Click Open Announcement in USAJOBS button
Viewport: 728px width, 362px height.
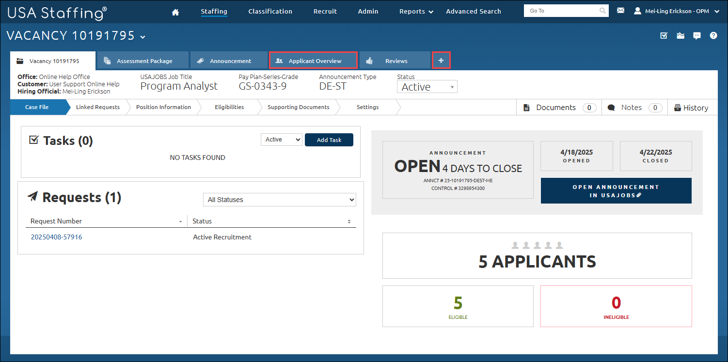(616, 191)
